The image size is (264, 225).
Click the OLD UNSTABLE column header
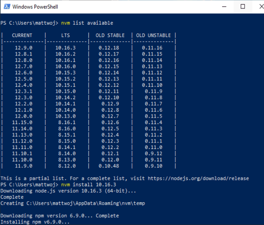(x=153, y=35)
